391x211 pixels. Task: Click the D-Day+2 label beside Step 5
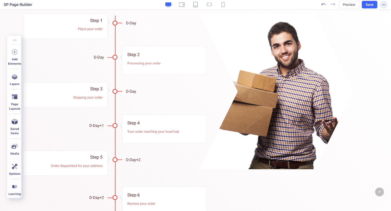click(133, 160)
